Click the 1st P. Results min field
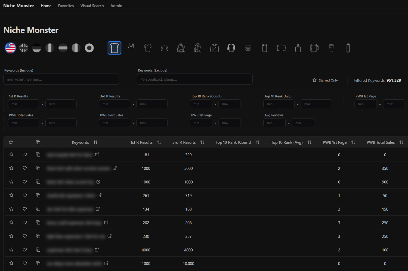This screenshot has height=271, width=408. pos(24,104)
